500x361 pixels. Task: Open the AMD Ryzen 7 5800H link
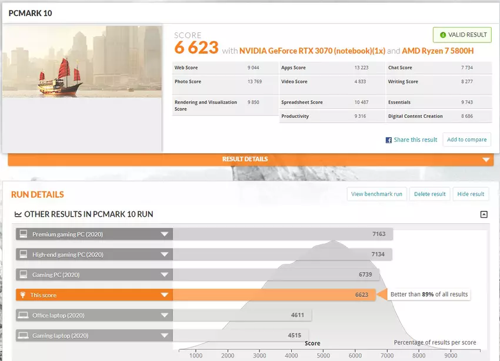click(x=438, y=51)
